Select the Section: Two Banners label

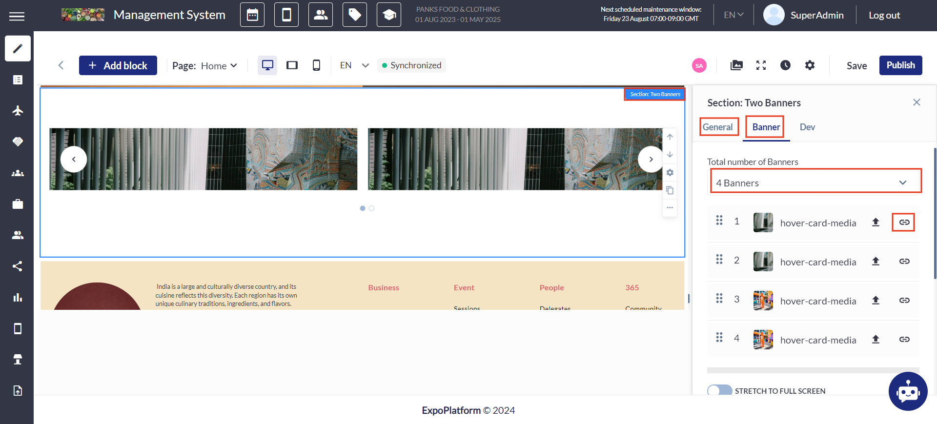[655, 94]
